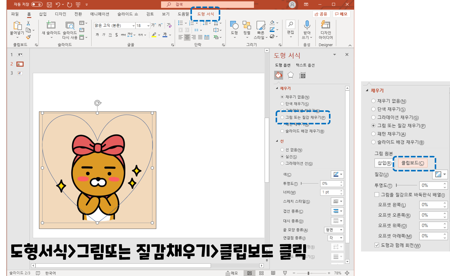Image resolution: width=450 pixels, height=276 pixels.
Task: Select the Fill & Line paint bucket icon
Action: tap(279, 75)
